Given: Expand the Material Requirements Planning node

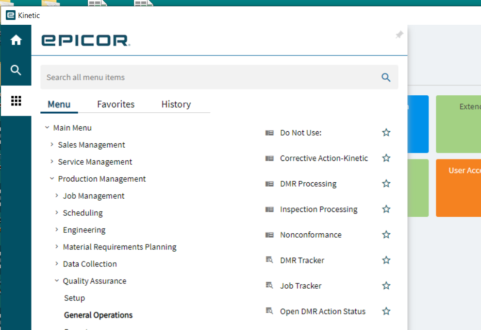Looking at the screenshot, I should point(57,246).
